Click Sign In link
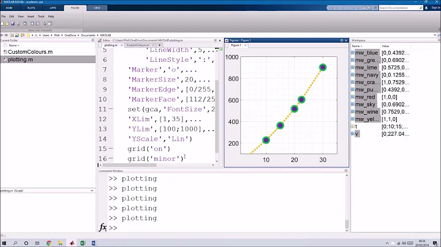441x247 pixels. [436, 8]
